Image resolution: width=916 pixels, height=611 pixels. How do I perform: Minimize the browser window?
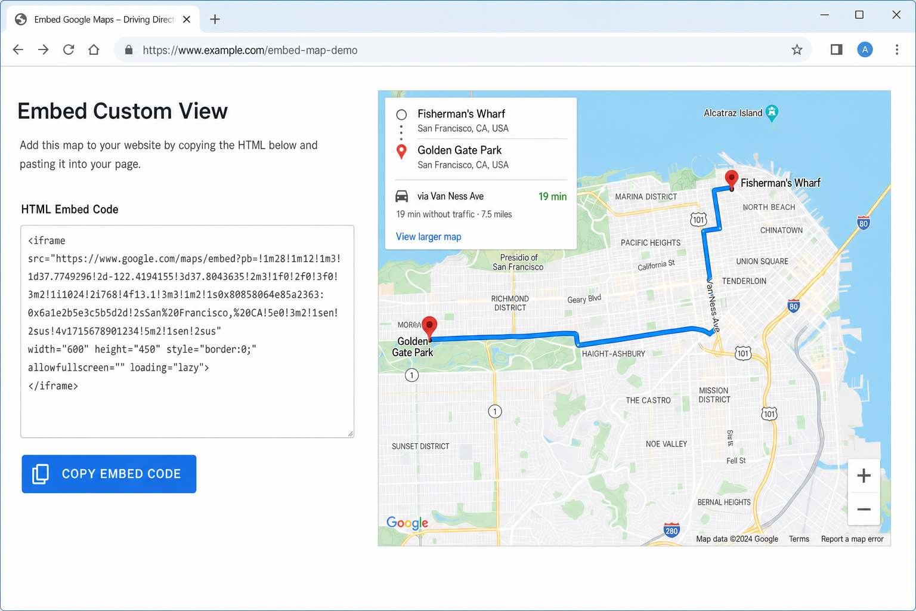pos(824,15)
